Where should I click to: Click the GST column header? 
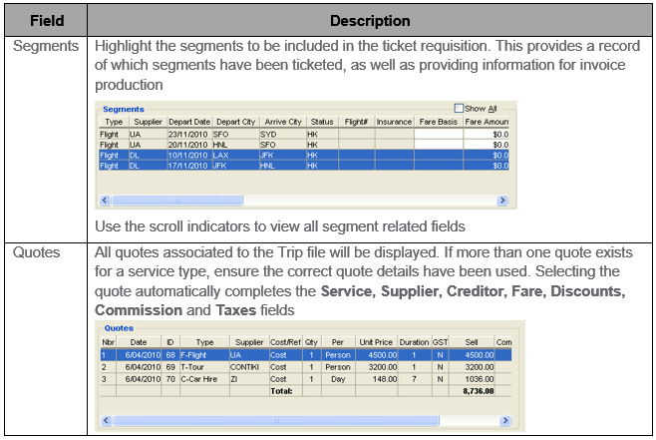(x=440, y=342)
